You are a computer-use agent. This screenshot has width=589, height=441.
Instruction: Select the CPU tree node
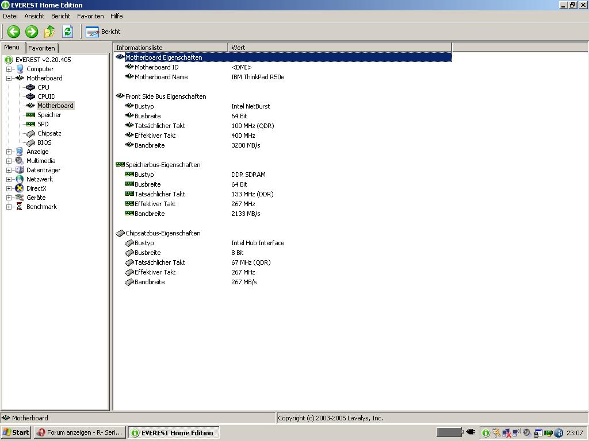pos(43,87)
